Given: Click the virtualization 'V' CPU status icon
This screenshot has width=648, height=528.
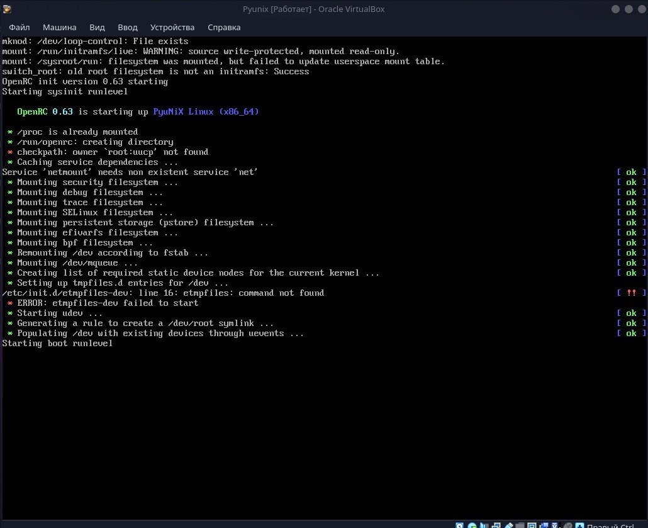Looking at the screenshot, I should [555, 525].
